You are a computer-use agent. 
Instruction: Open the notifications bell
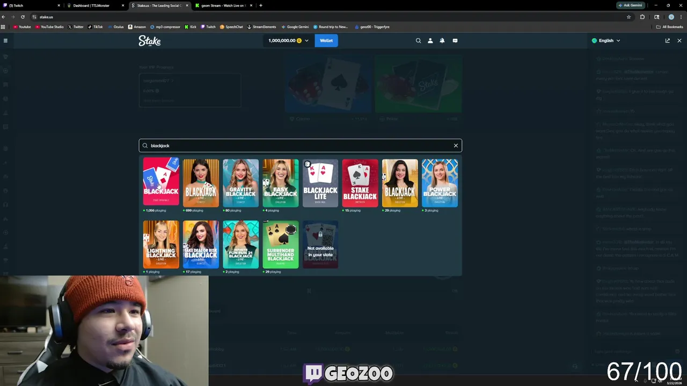coord(442,40)
